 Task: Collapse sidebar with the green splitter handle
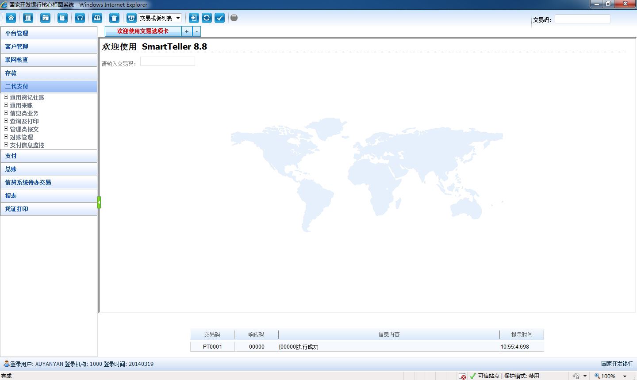[x=99, y=202]
